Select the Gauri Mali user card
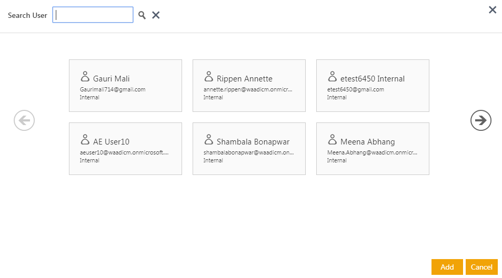 [x=125, y=86]
